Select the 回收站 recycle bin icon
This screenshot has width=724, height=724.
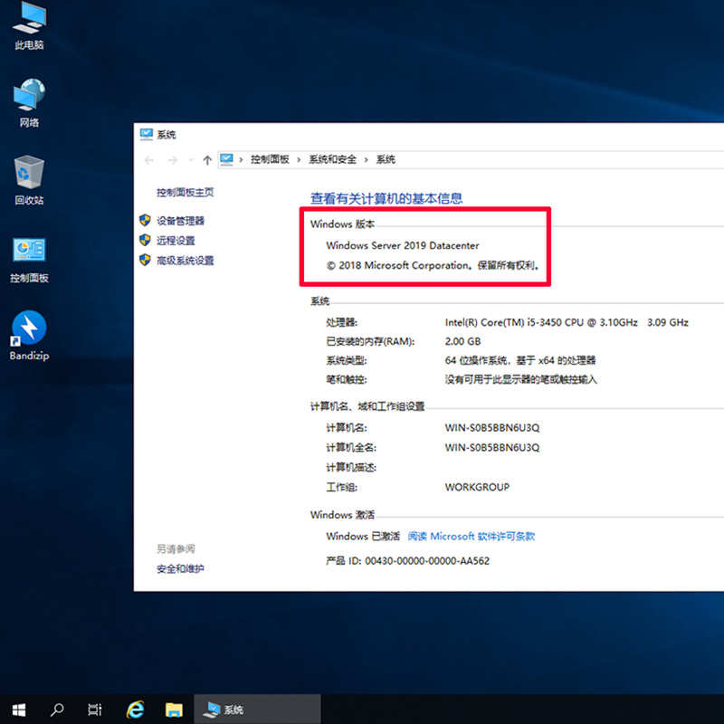tap(29, 180)
